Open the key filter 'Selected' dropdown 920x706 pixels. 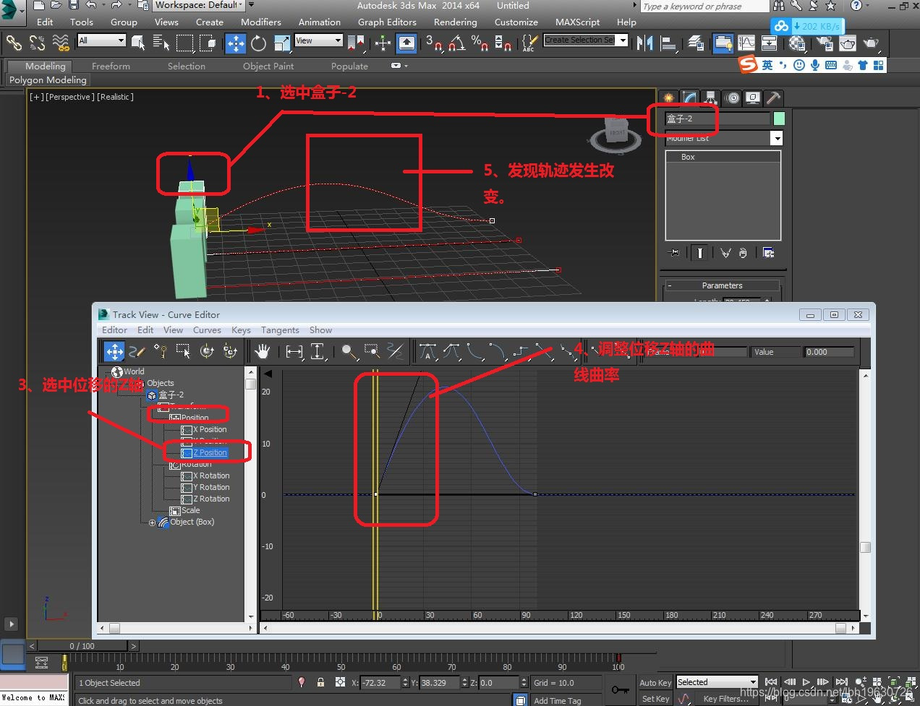717,681
